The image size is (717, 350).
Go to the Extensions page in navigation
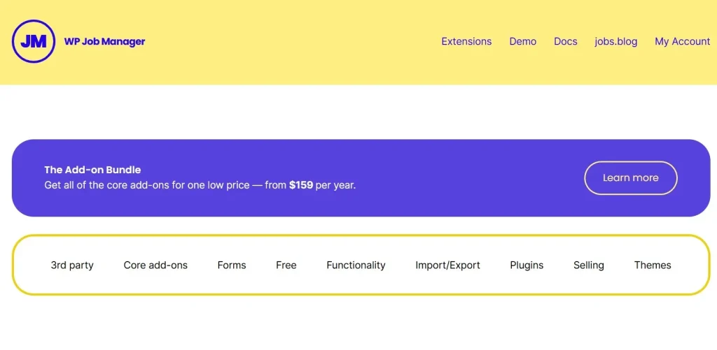[x=466, y=41]
